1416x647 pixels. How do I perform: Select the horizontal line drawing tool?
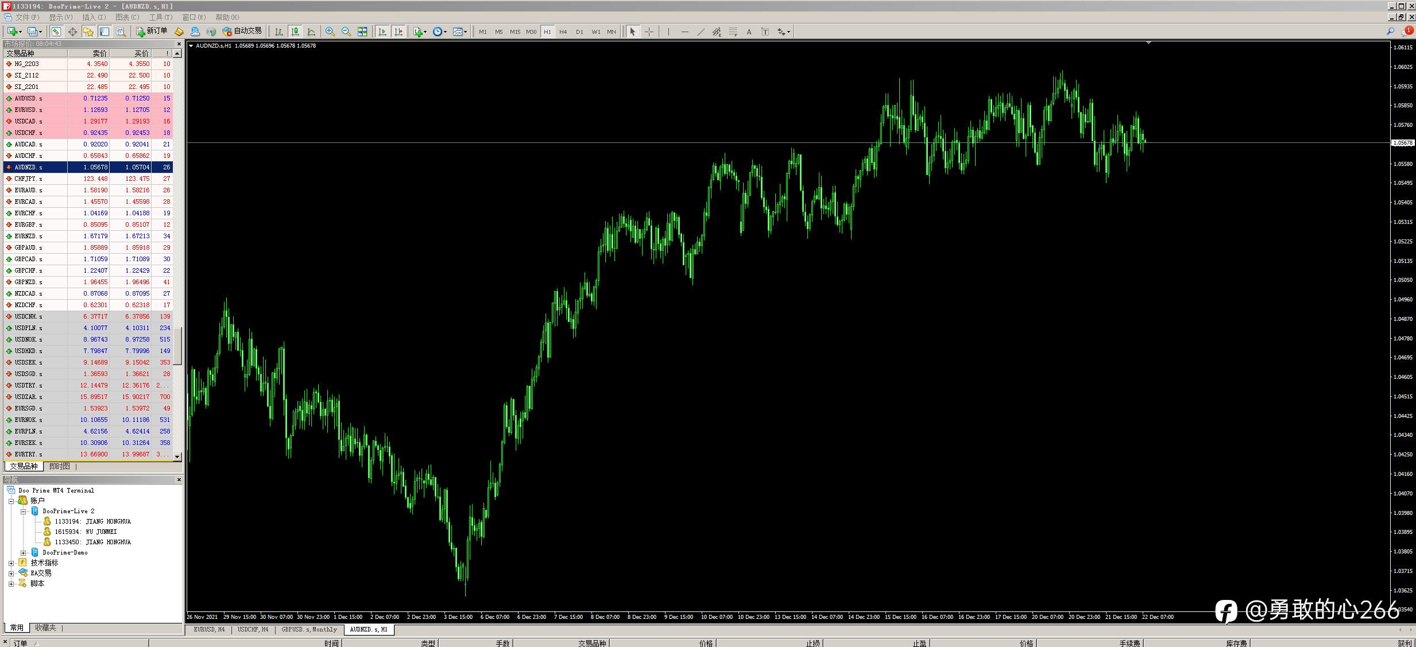click(x=684, y=32)
